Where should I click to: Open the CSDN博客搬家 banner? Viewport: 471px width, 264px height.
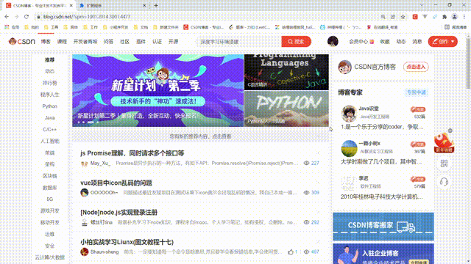coord(383,227)
